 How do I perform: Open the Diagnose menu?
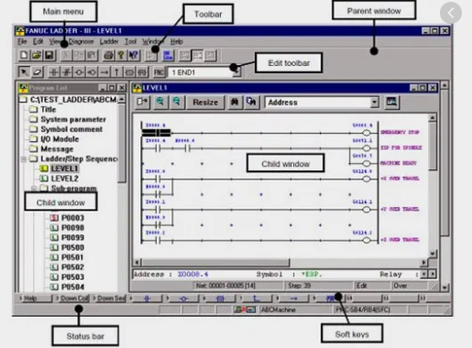tap(81, 41)
